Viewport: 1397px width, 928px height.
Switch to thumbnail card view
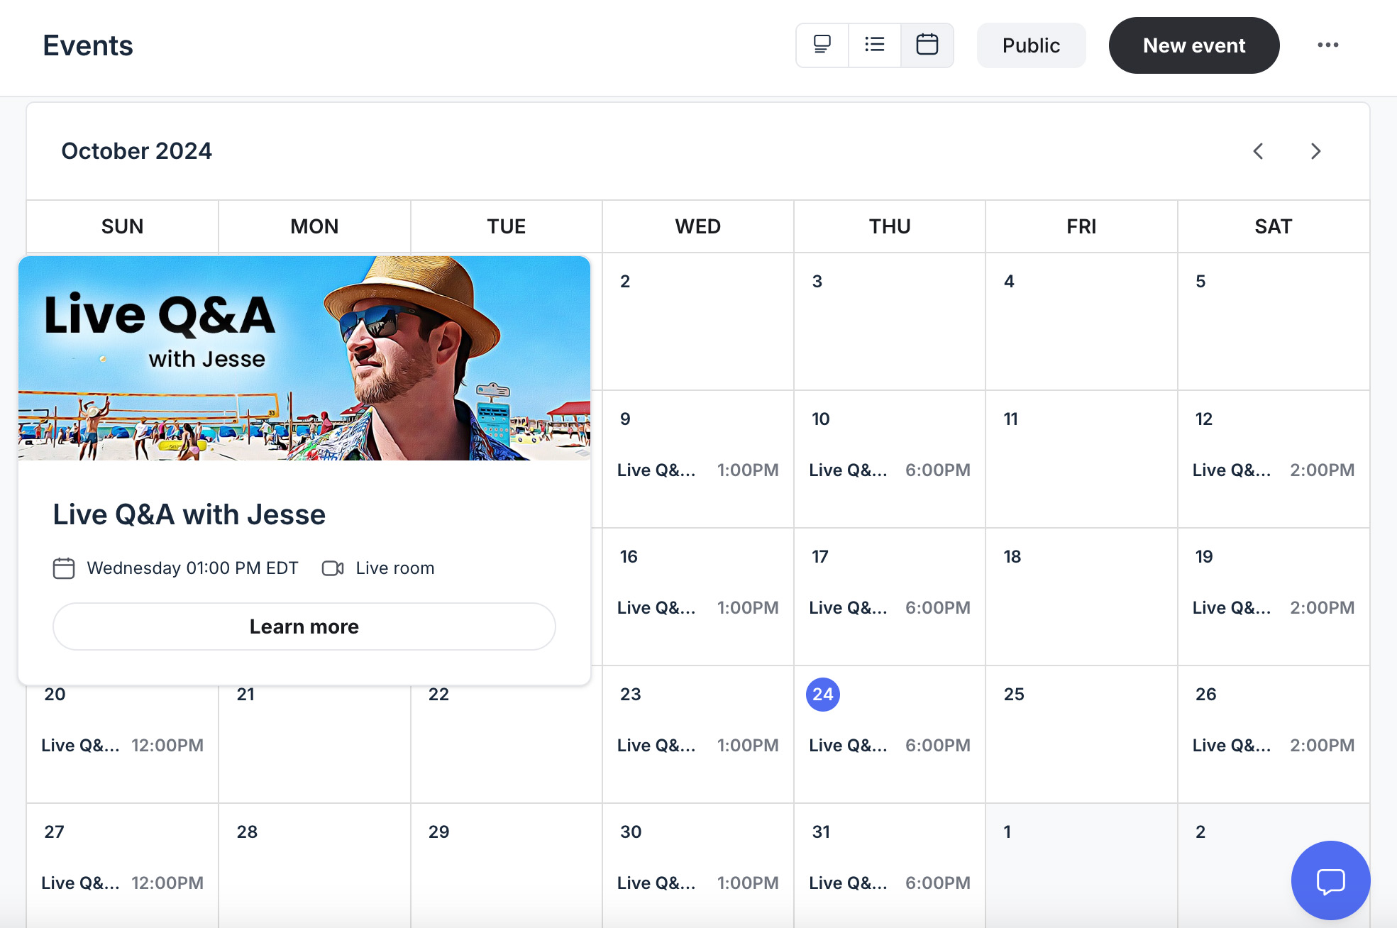(x=822, y=45)
